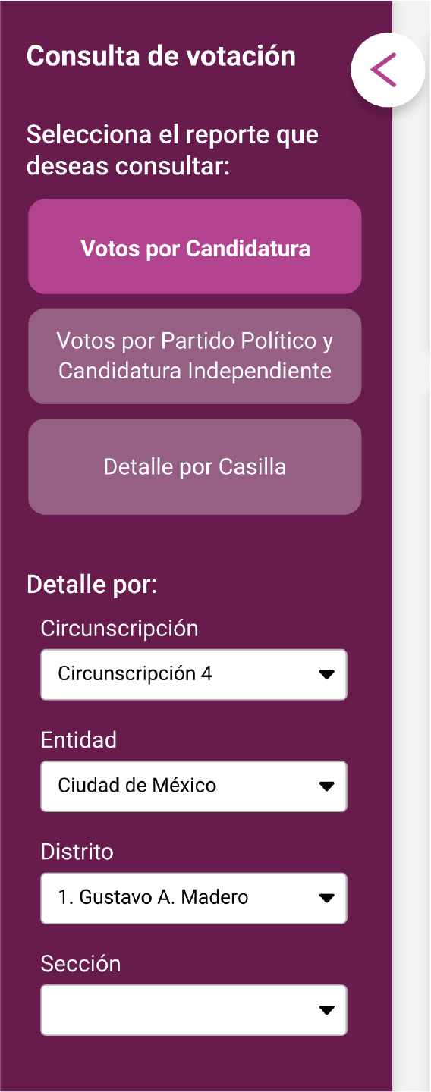Click the Distrito field label
The height and width of the screenshot is (1092, 431).
77,852
